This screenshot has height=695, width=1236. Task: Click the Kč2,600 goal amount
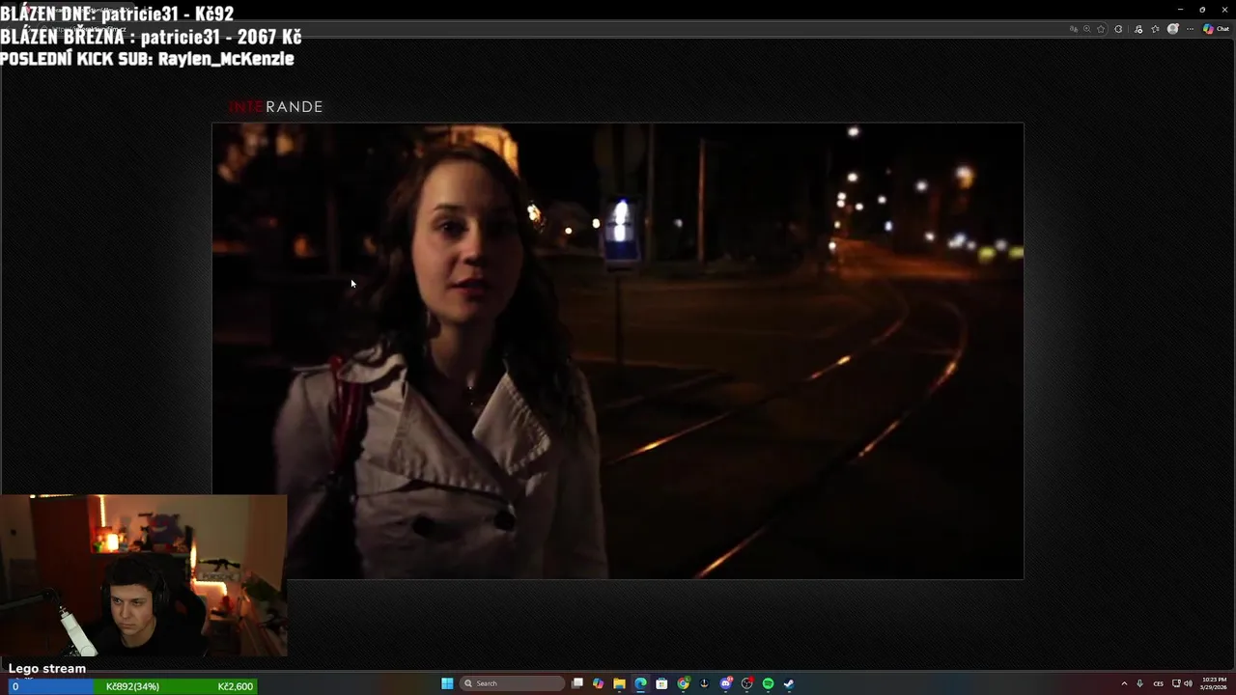(x=235, y=686)
